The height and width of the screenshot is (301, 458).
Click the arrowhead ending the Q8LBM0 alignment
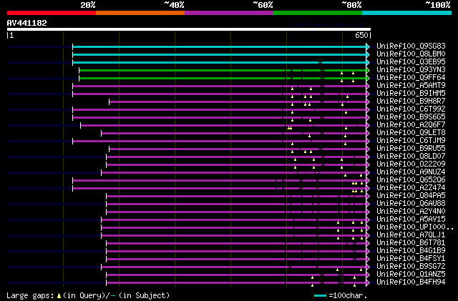368,54
